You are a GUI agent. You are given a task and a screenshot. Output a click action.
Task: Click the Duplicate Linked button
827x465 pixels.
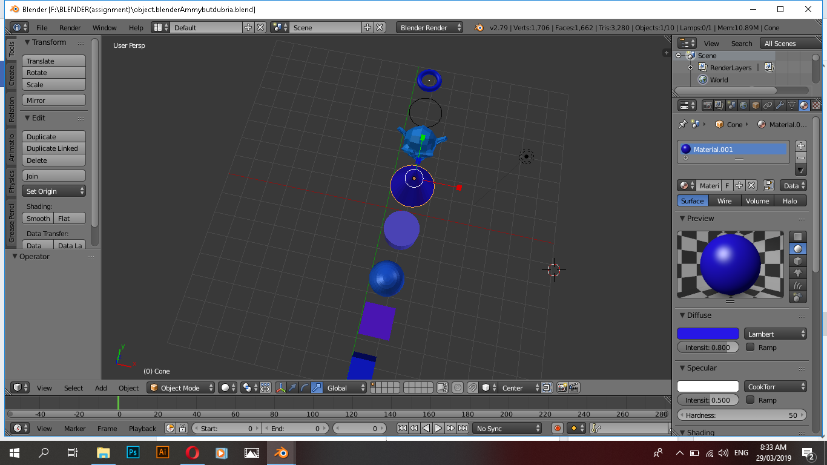coord(54,148)
